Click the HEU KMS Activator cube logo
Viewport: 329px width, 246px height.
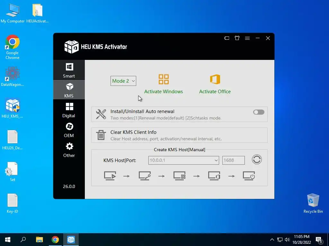pos(71,47)
